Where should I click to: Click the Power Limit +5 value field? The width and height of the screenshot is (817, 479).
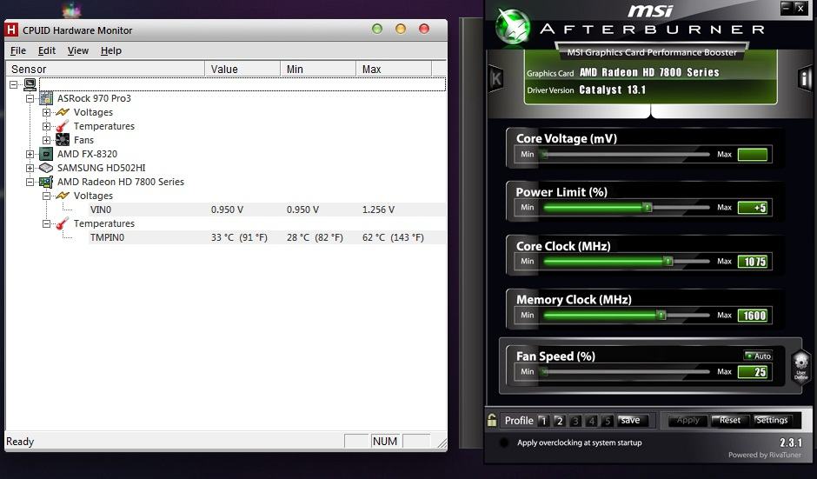(753, 208)
